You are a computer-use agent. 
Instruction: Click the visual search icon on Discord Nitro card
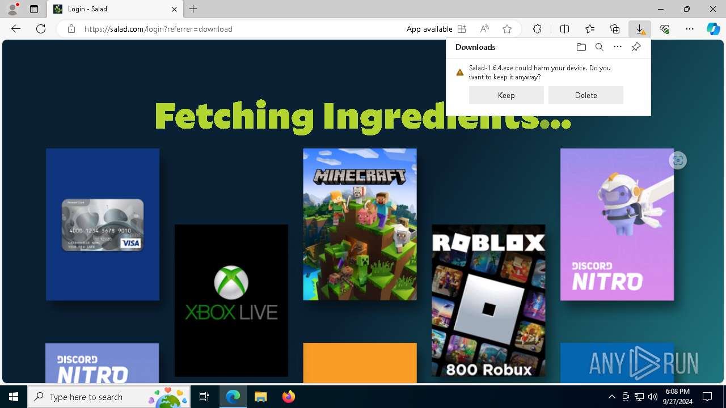(678, 160)
